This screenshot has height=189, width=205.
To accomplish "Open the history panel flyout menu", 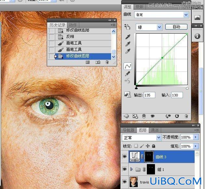I will click(113, 25).
